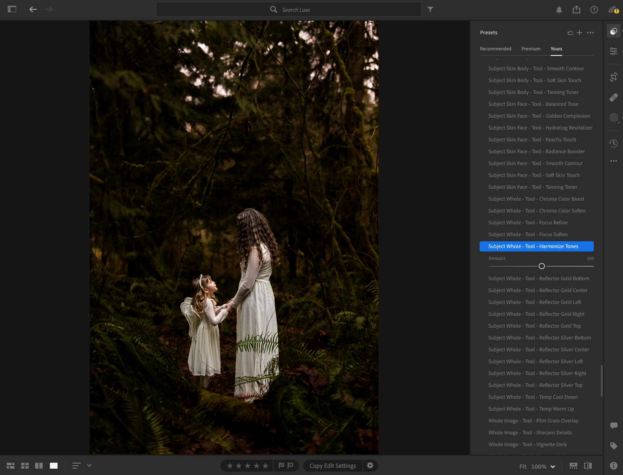The height and width of the screenshot is (475, 623).
Task: Switch to the Recommended presets tab
Action: pyautogui.click(x=495, y=49)
